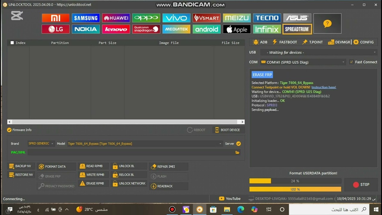The height and width of the screenshot is (215, 382).
Task: Select the Lenovo brand tile
Action: point(116,29)
